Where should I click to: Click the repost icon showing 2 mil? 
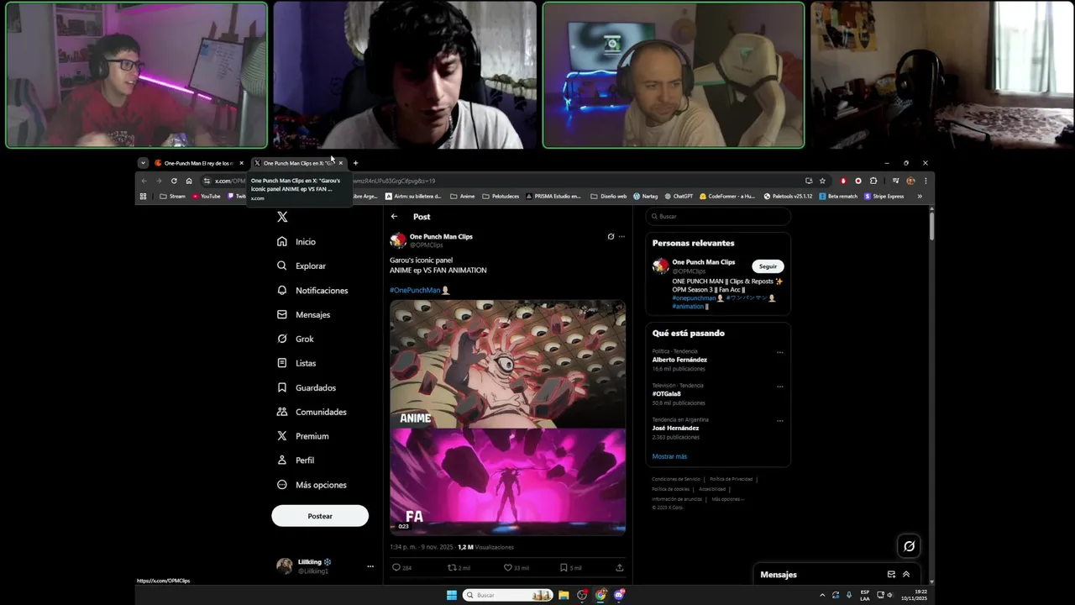(452, 567)
